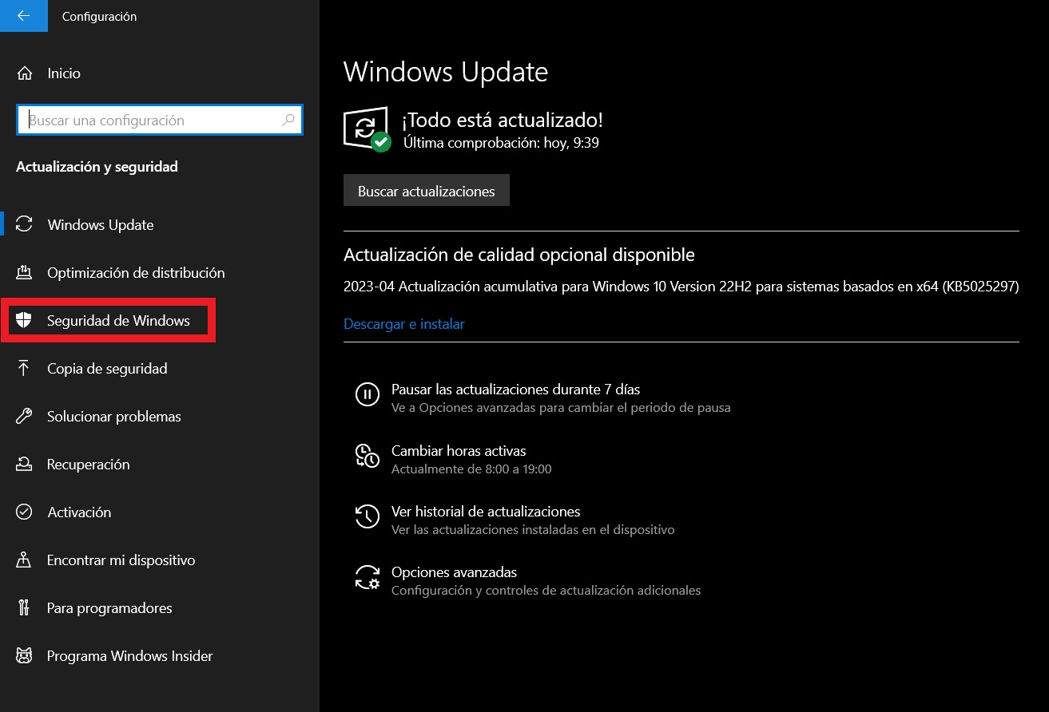The height and width of the screenshot is (712, 1049).
Task: Open Ver historial de actualizaciones
Action: (x=486, y=512)
